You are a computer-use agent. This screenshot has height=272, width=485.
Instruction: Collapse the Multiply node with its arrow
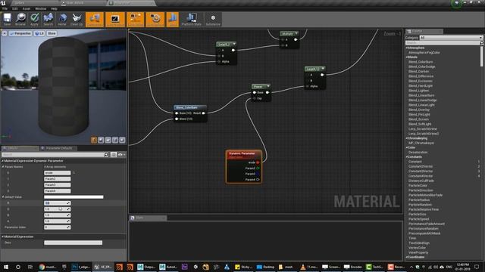pos(296,33)
